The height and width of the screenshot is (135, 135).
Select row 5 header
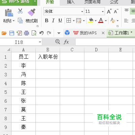(6, 92)
